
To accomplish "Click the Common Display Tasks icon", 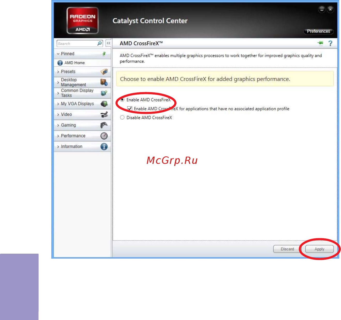I will pos(104,93).
